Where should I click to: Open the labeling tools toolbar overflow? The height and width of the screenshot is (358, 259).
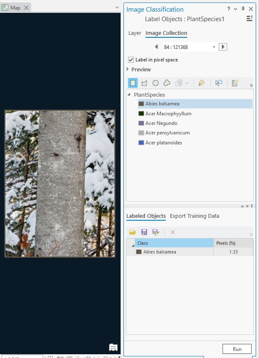click(251, 85)
